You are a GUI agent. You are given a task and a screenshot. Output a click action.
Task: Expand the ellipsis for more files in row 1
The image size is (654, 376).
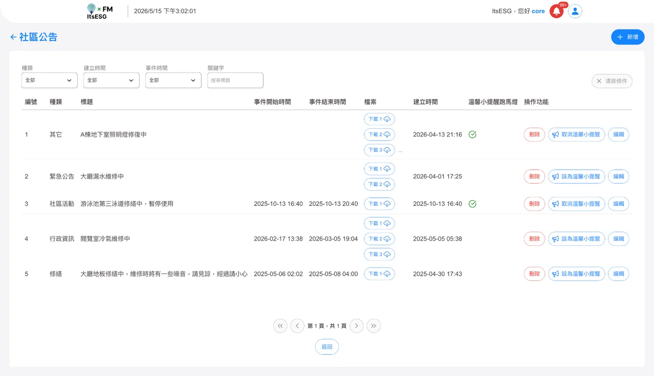(x=400, y=151)
